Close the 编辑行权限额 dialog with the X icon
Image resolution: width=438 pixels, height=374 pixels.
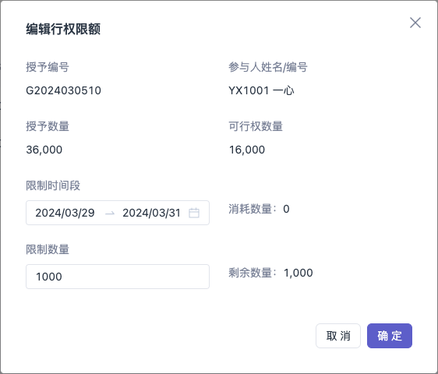[x=415, y=23]
